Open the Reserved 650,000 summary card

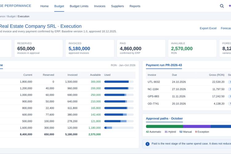[x=38, y=48]
